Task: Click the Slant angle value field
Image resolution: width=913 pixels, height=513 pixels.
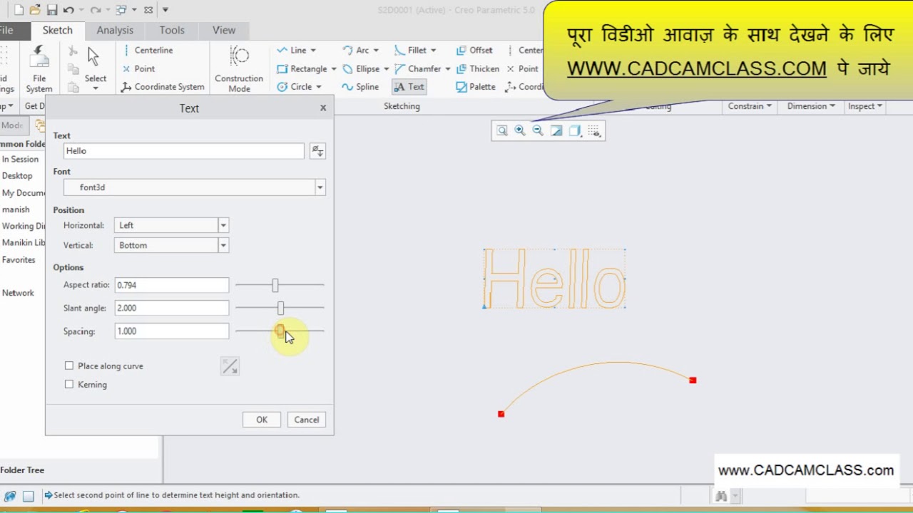Action: (172, 308)
